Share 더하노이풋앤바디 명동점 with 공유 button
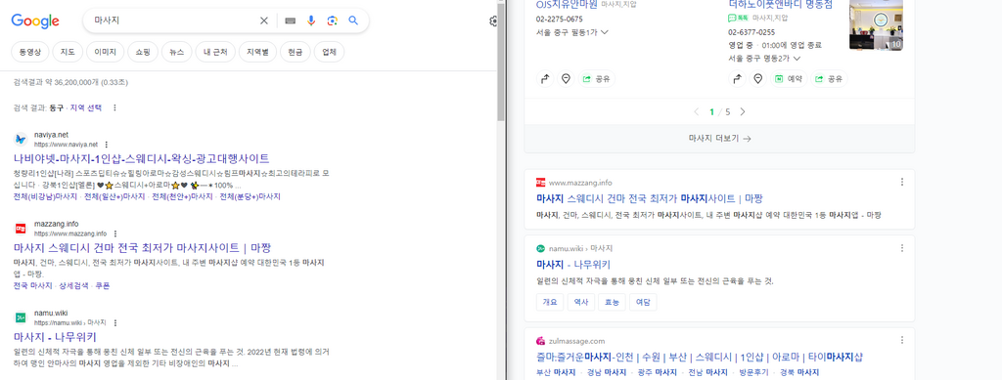This screenshot has height=380, width=1002. click(830, 79)
